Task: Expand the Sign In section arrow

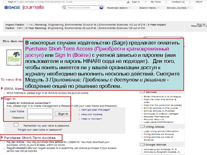Action: pyautogui.click(x=2, y=98)
